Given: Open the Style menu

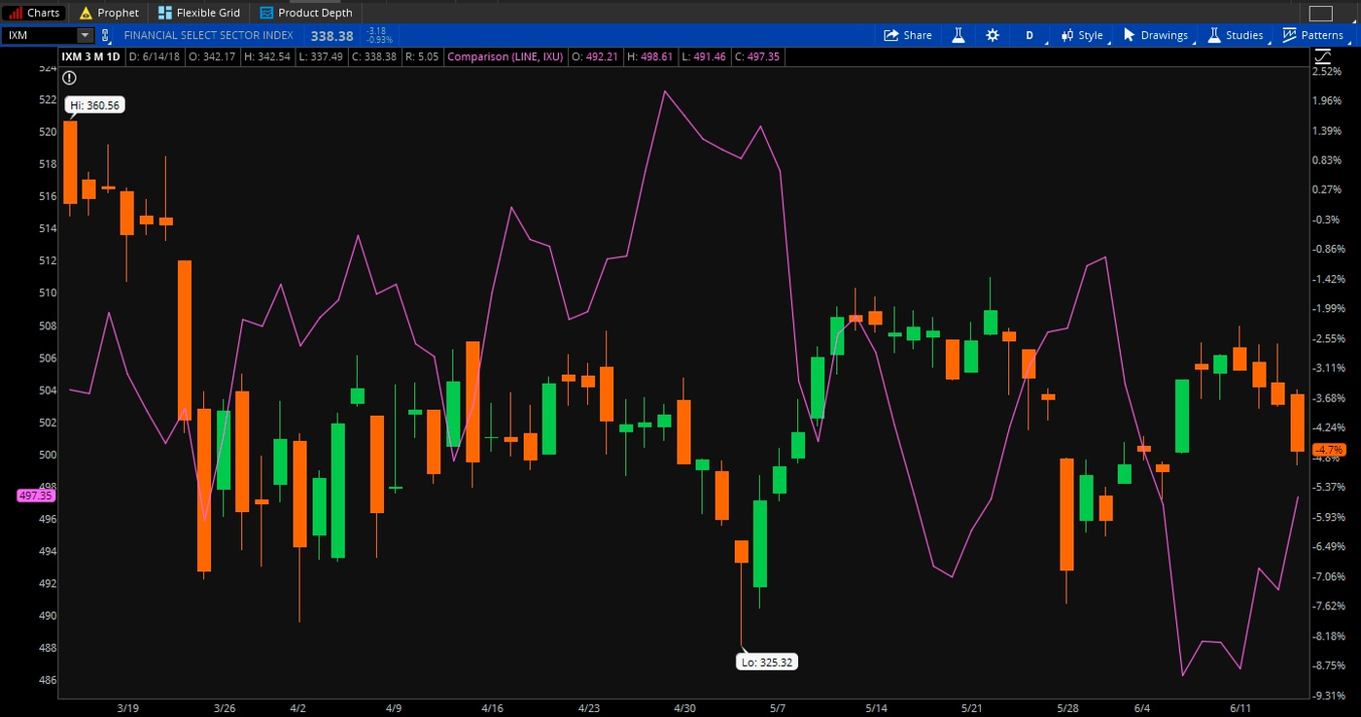Looking at the screenshot, I should [x=1083, y=35].
